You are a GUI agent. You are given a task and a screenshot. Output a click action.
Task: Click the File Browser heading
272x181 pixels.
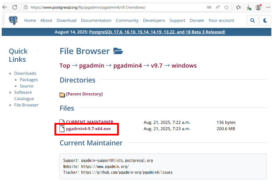(85, 51)
